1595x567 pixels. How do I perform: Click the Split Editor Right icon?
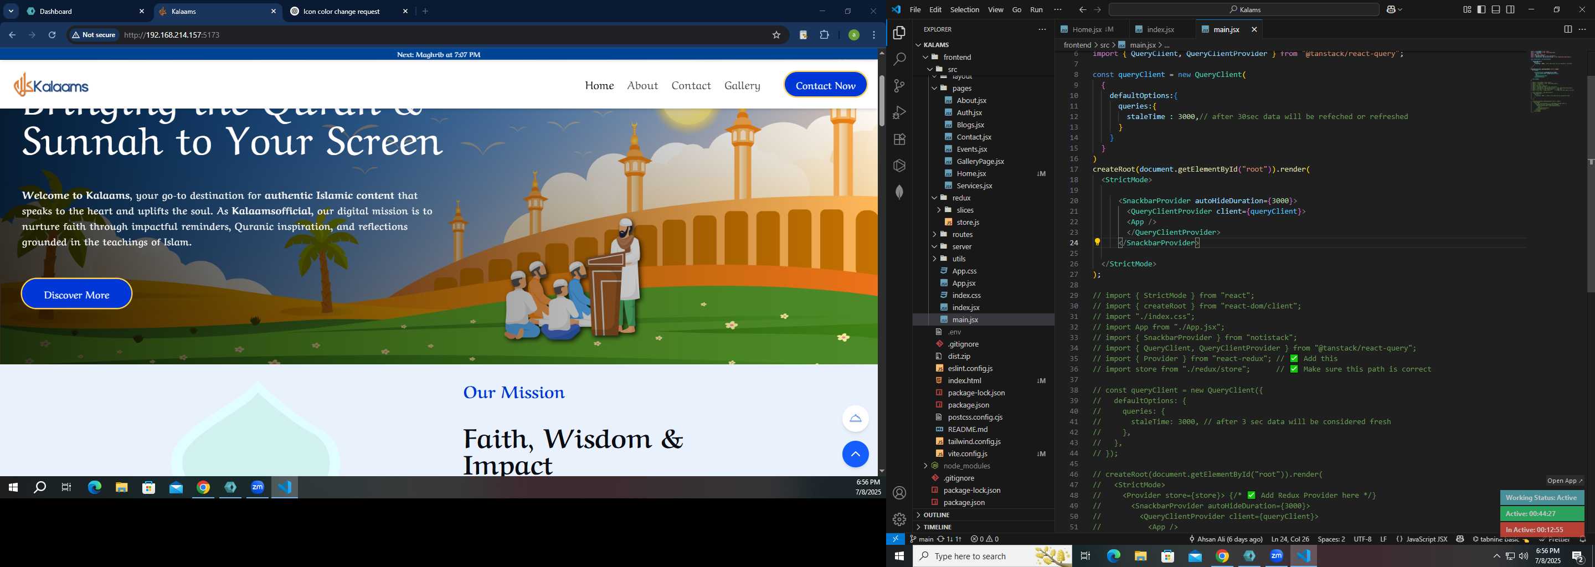click(1567, 29)
